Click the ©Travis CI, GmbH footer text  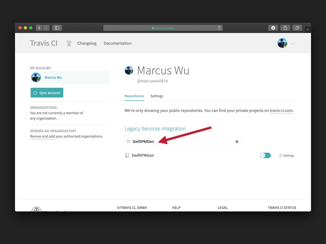(132, 208)
